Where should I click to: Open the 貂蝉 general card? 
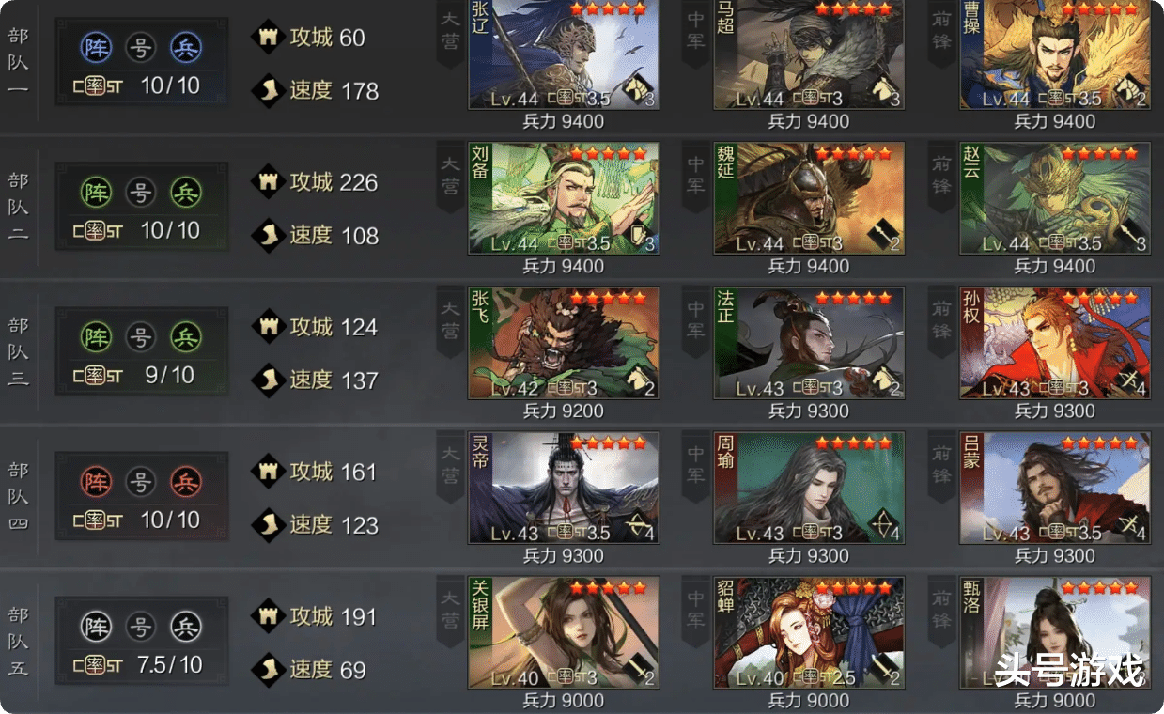coord(809,632)
